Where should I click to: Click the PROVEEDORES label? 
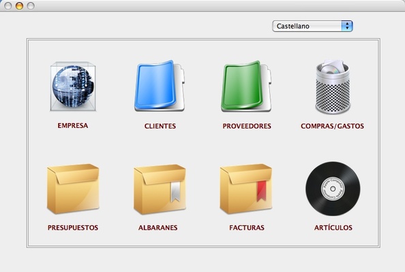click(x=247, y=126)
